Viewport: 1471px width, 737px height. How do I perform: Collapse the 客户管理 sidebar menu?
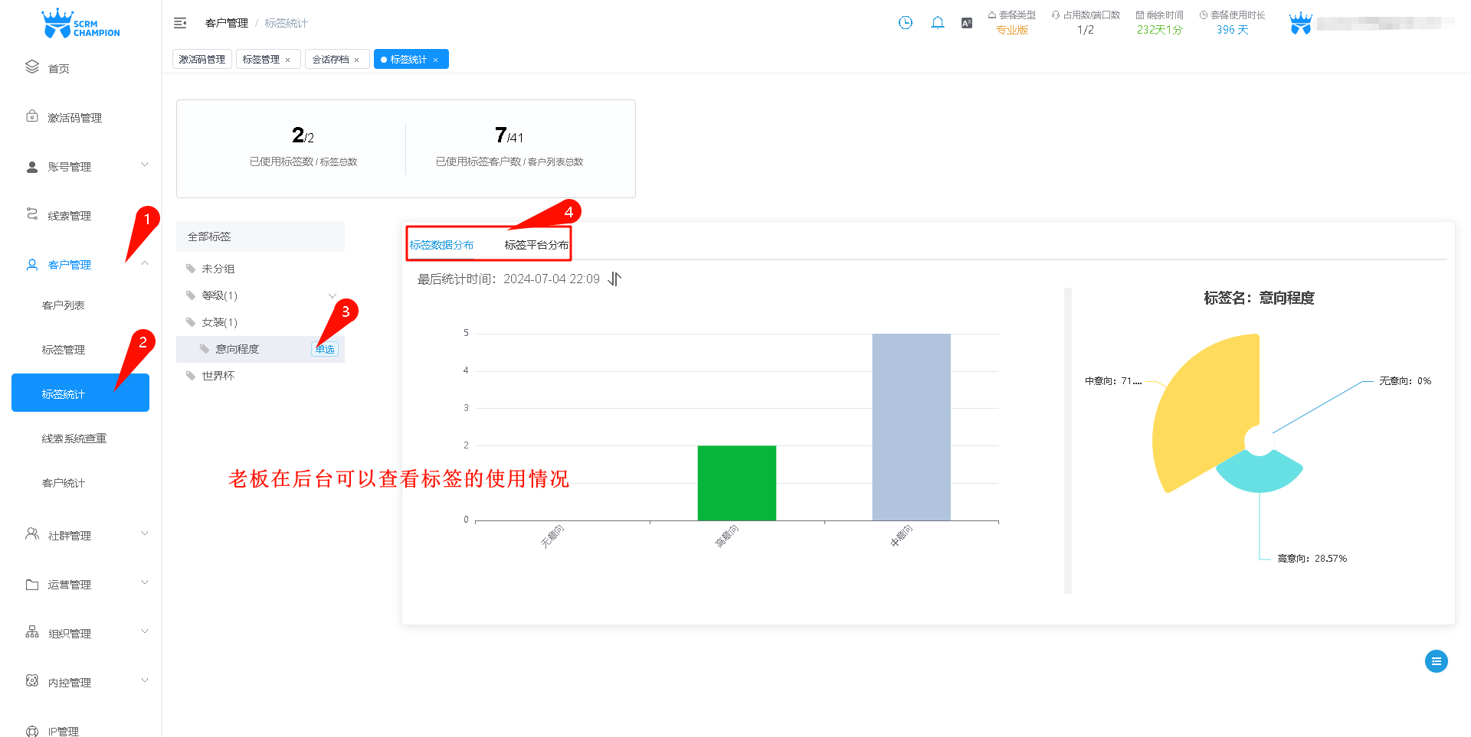[144, 264]
